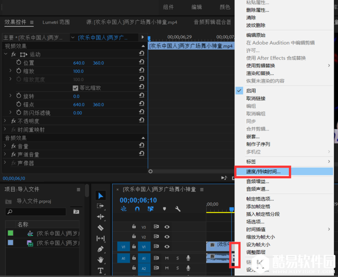Switch to the Lumetri 范围 tab

pos(56,22)
